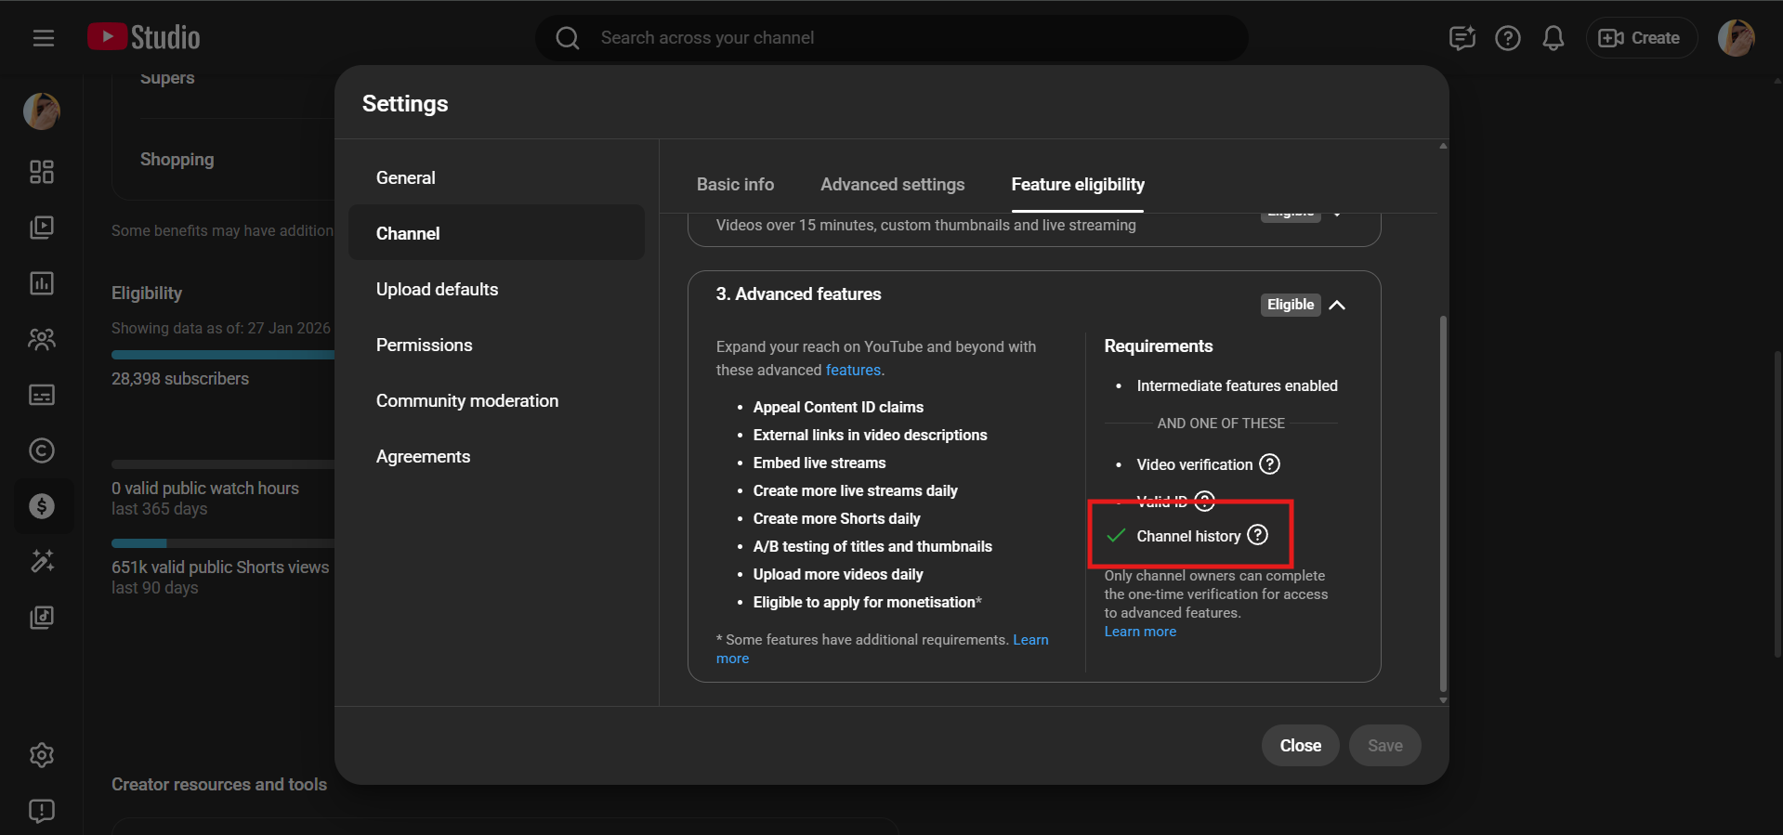
Task: Expand the intermediate features Eligible chevron
Action: (1337, 215)
